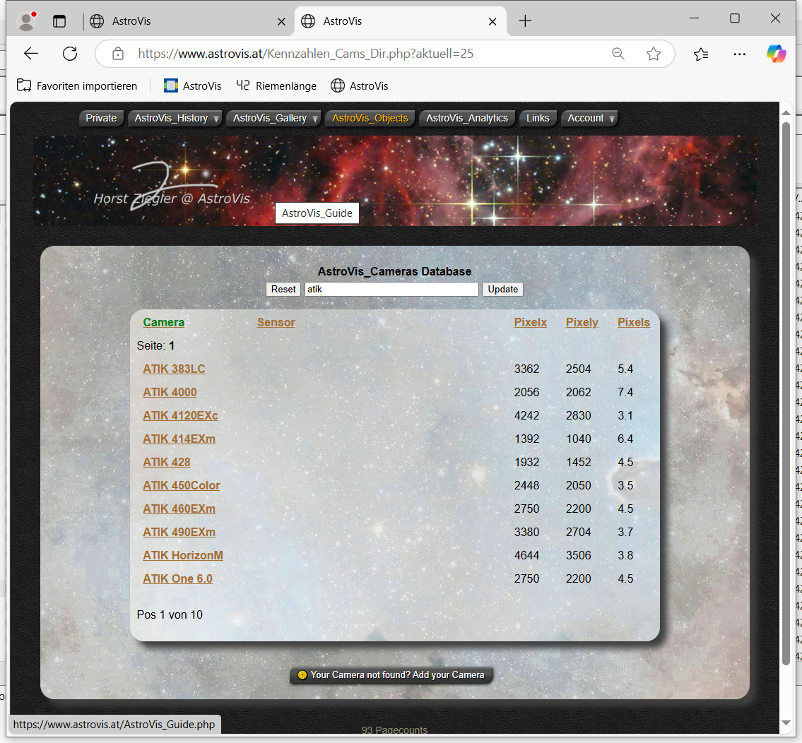The height and width of the screenshot is (743, 802).
Task: Sort by the Camera column header
Action: pyautogui.click(x=164, y=322)
